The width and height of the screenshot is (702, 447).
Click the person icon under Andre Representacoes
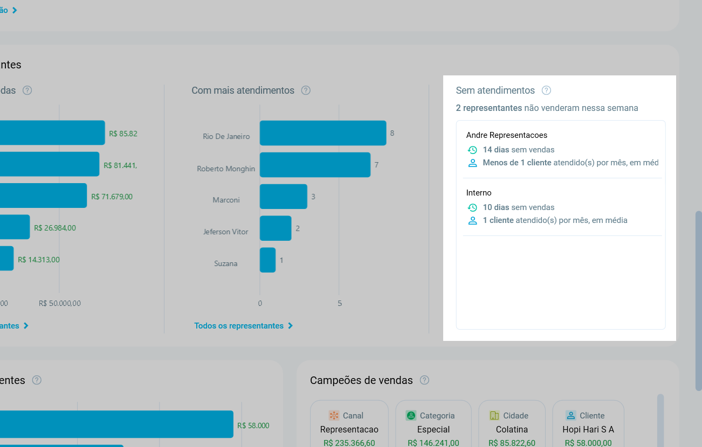click(x=472, y=163)
